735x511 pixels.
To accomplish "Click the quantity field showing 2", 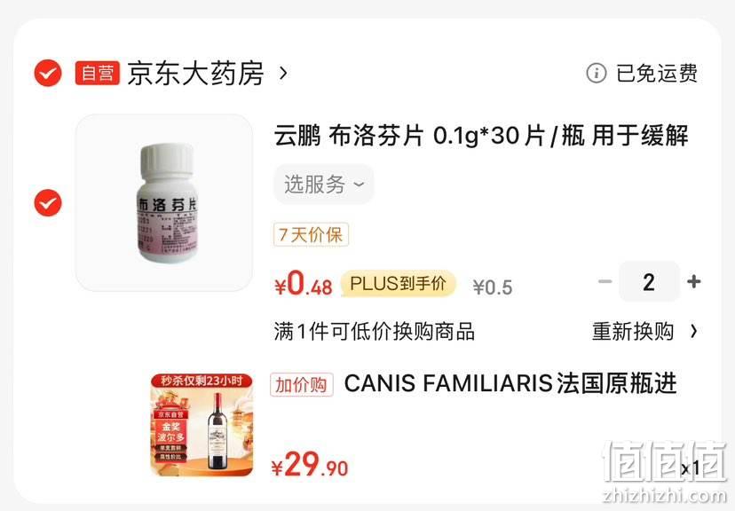I will tap(649, 281).
